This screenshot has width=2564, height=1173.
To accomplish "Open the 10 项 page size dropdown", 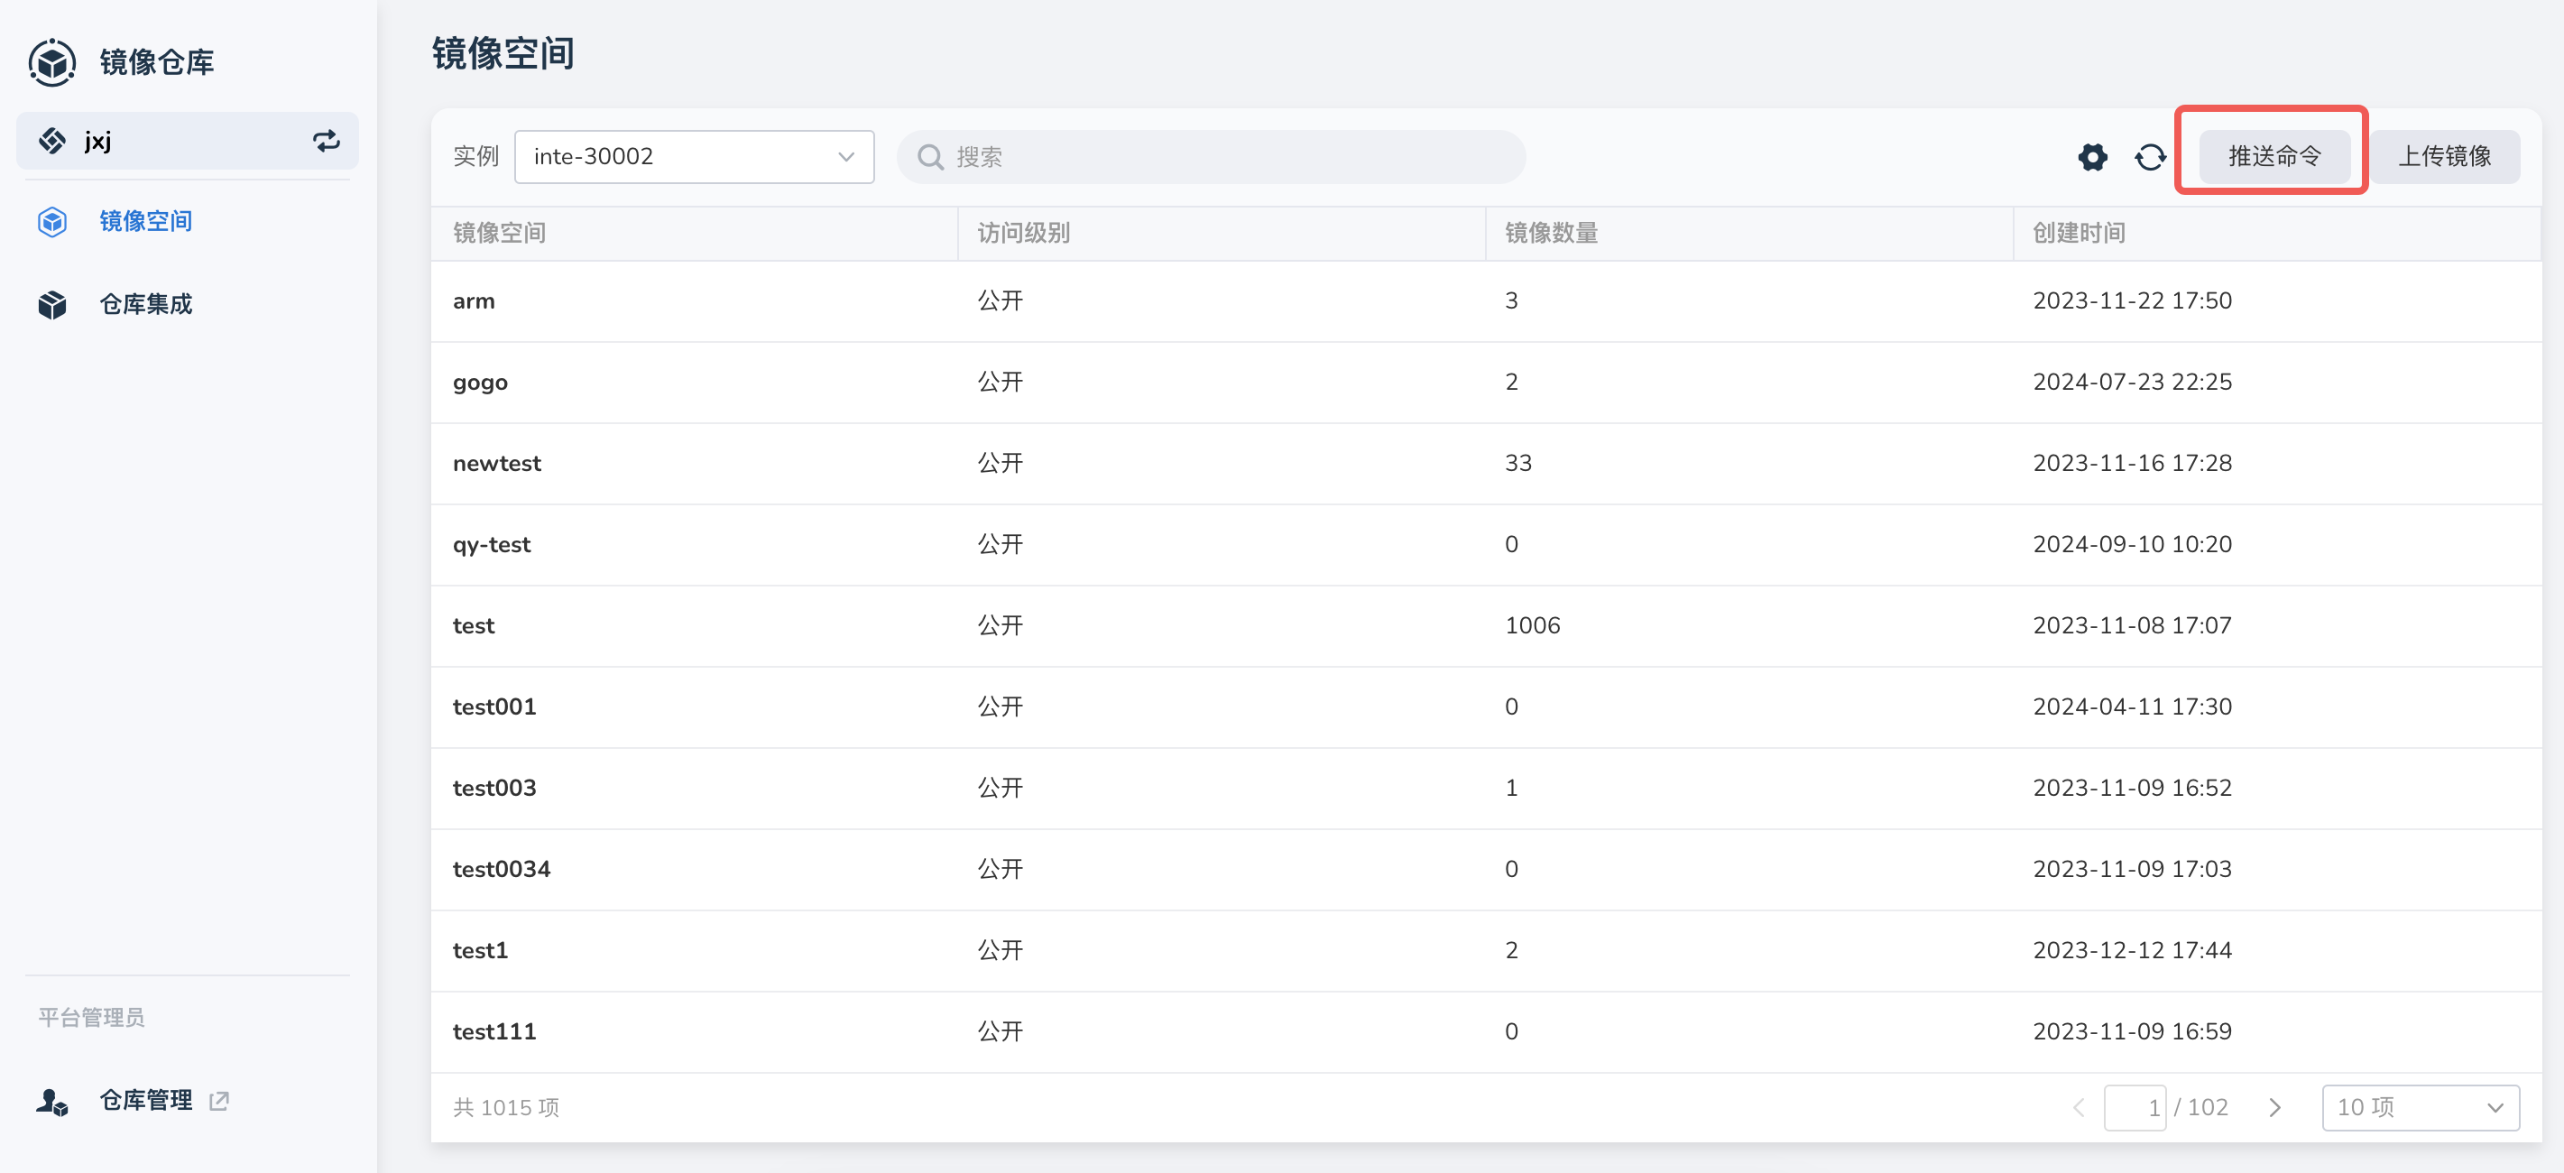I will (2420, 1107).
